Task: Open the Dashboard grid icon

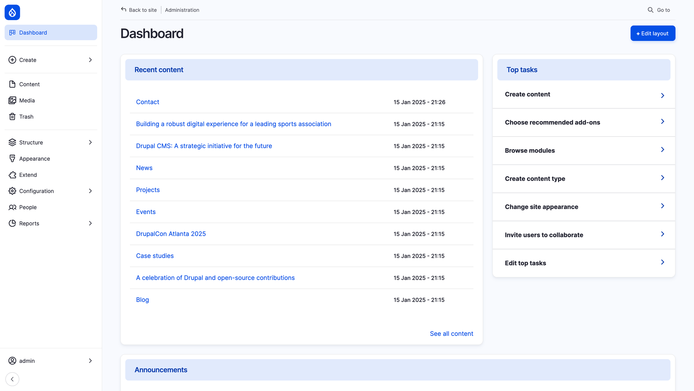Action: point(12,33)
